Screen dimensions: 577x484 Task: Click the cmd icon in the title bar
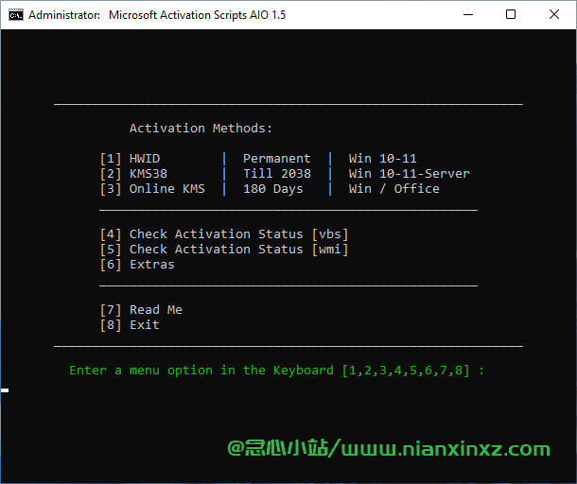(x=16, y=15)
